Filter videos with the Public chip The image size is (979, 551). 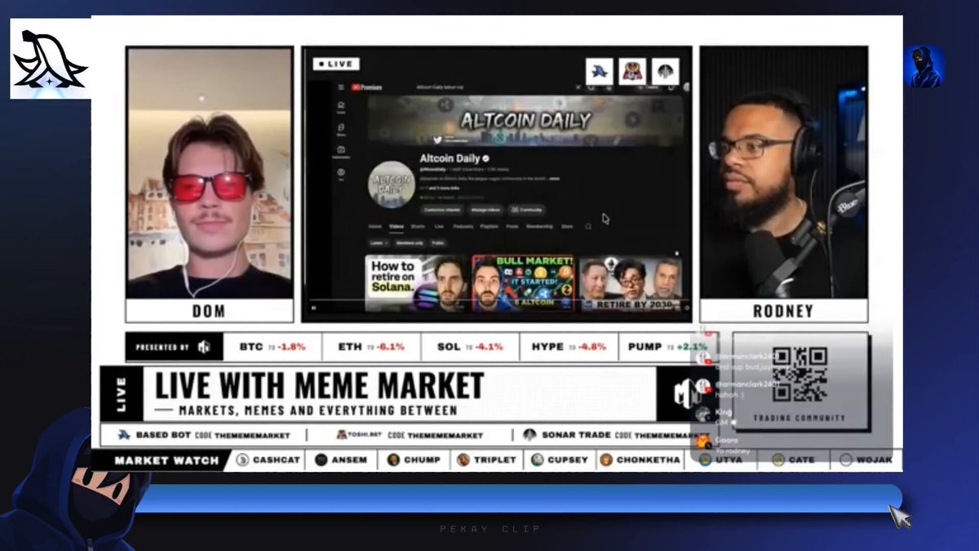(x=438, y=242)
